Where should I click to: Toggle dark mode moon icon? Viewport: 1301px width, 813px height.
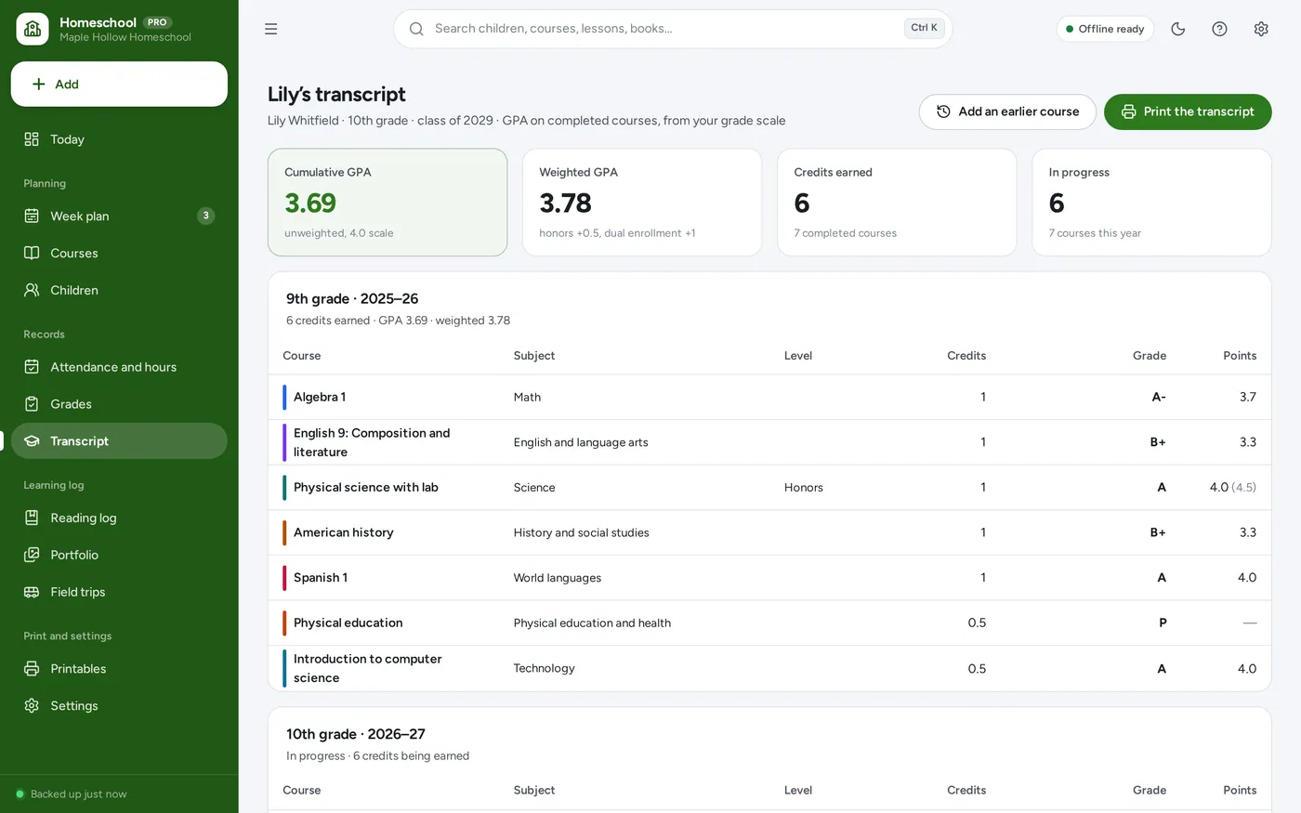coord(1178,29)
